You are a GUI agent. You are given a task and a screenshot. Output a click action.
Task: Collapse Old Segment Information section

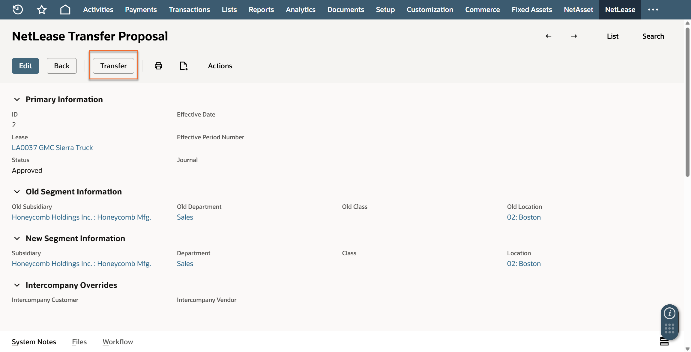pos(17,192)
